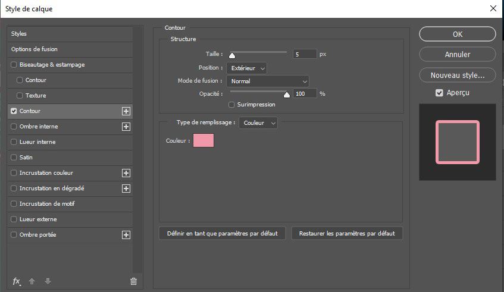Enable the Lueur externe effect checkbox

coord(14,219)
